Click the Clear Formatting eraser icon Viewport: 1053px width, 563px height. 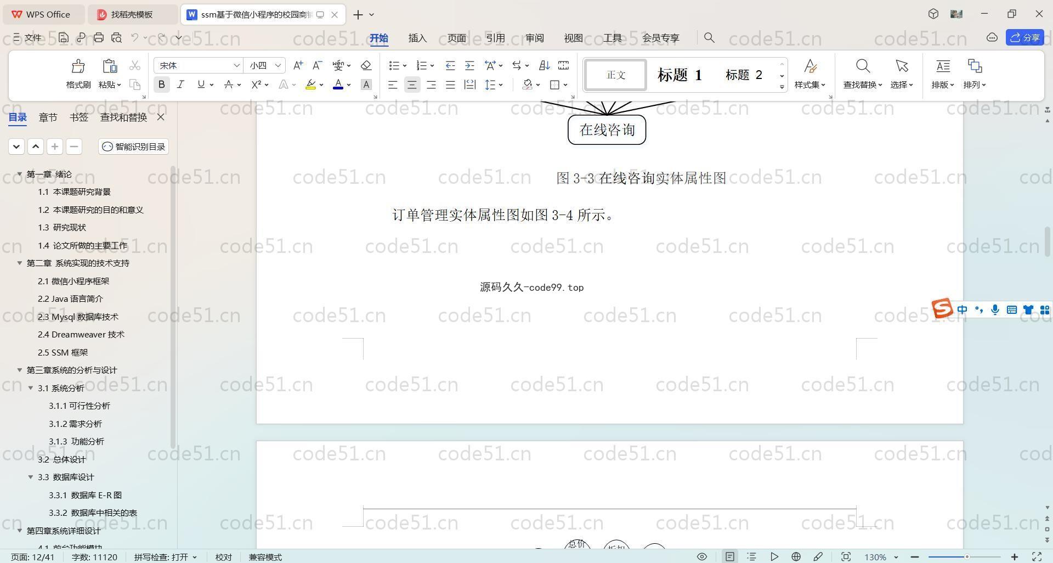pos(366,65)
